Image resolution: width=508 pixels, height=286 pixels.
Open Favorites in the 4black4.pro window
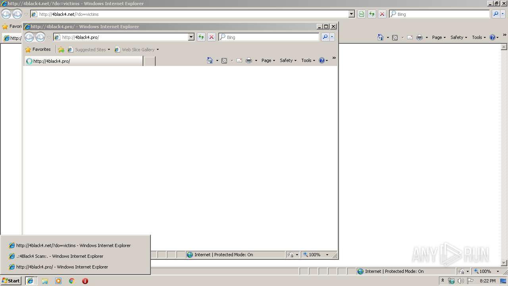[x=38, y=50]
